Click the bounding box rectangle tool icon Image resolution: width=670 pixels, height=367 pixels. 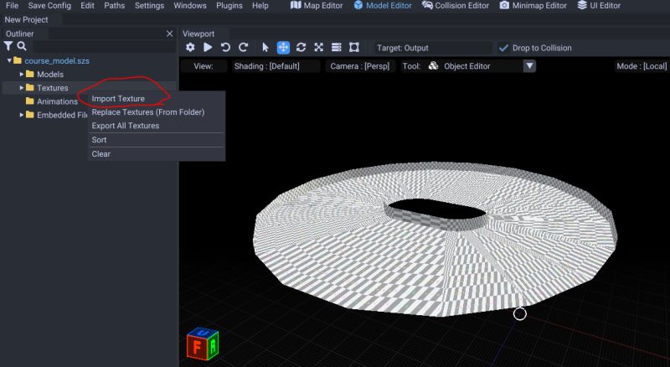pyautogui.click(x=353, y=48)
